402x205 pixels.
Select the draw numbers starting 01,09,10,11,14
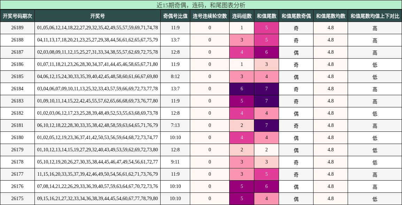click(x=98, y=101)
